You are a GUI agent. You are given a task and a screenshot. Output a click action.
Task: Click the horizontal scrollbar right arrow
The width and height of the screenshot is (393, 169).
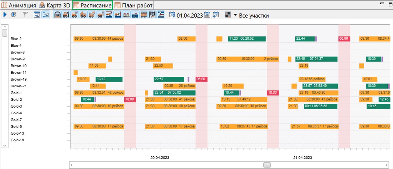tap(387, 165)
